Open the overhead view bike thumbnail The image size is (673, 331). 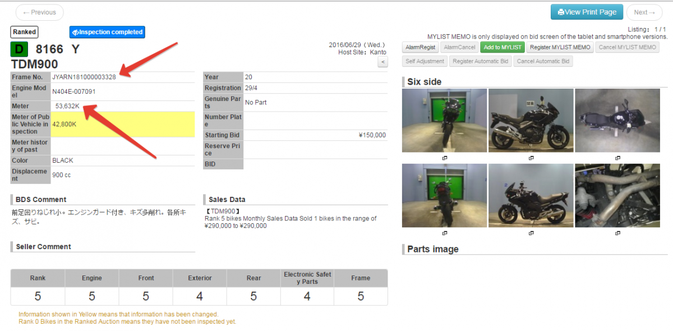coord(617,121)
